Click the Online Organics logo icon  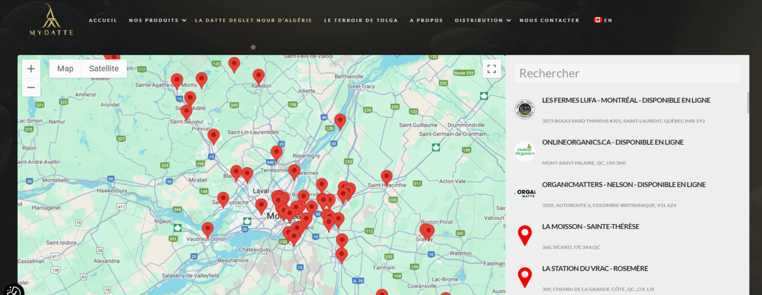tap(525, 152)
